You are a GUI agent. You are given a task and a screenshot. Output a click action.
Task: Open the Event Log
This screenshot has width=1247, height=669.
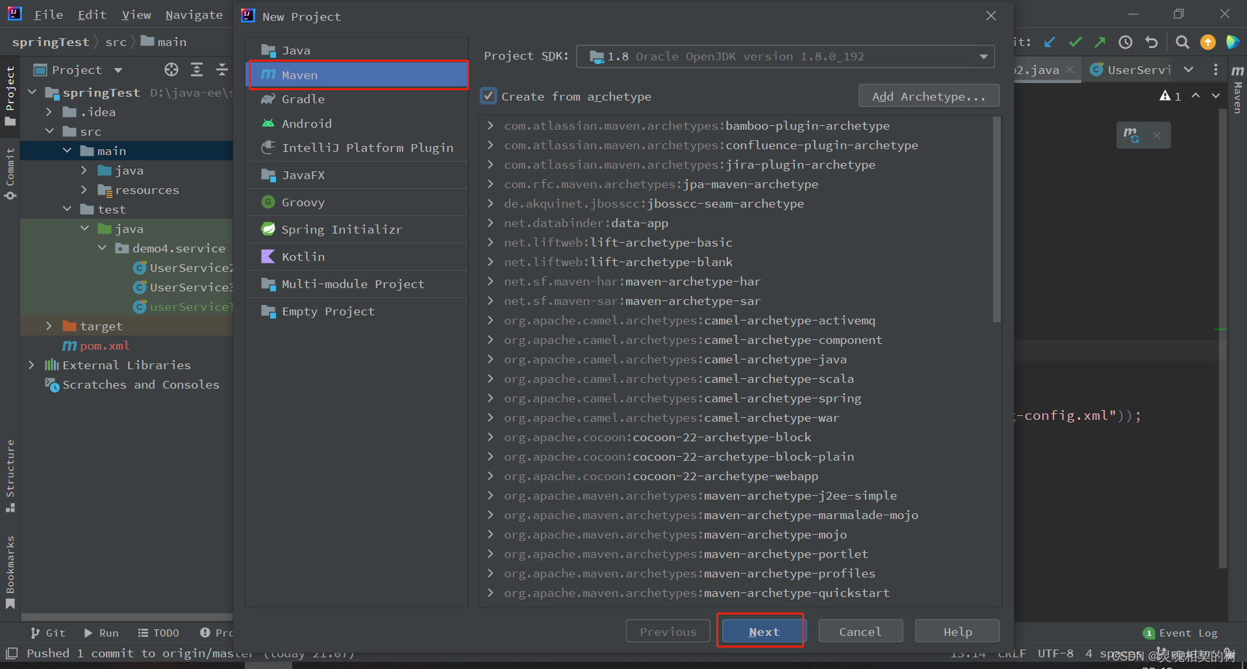(x=1181, y=633)
